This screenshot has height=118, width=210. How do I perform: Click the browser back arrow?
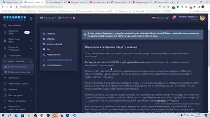(3, 7)
